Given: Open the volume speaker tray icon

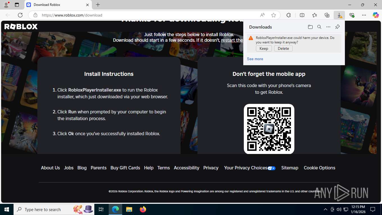Looking at the screenshot, I should pyautogui.click(x=339, y=209).
